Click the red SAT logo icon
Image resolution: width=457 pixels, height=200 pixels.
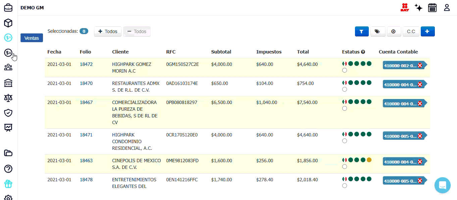[x=405, y=7]
